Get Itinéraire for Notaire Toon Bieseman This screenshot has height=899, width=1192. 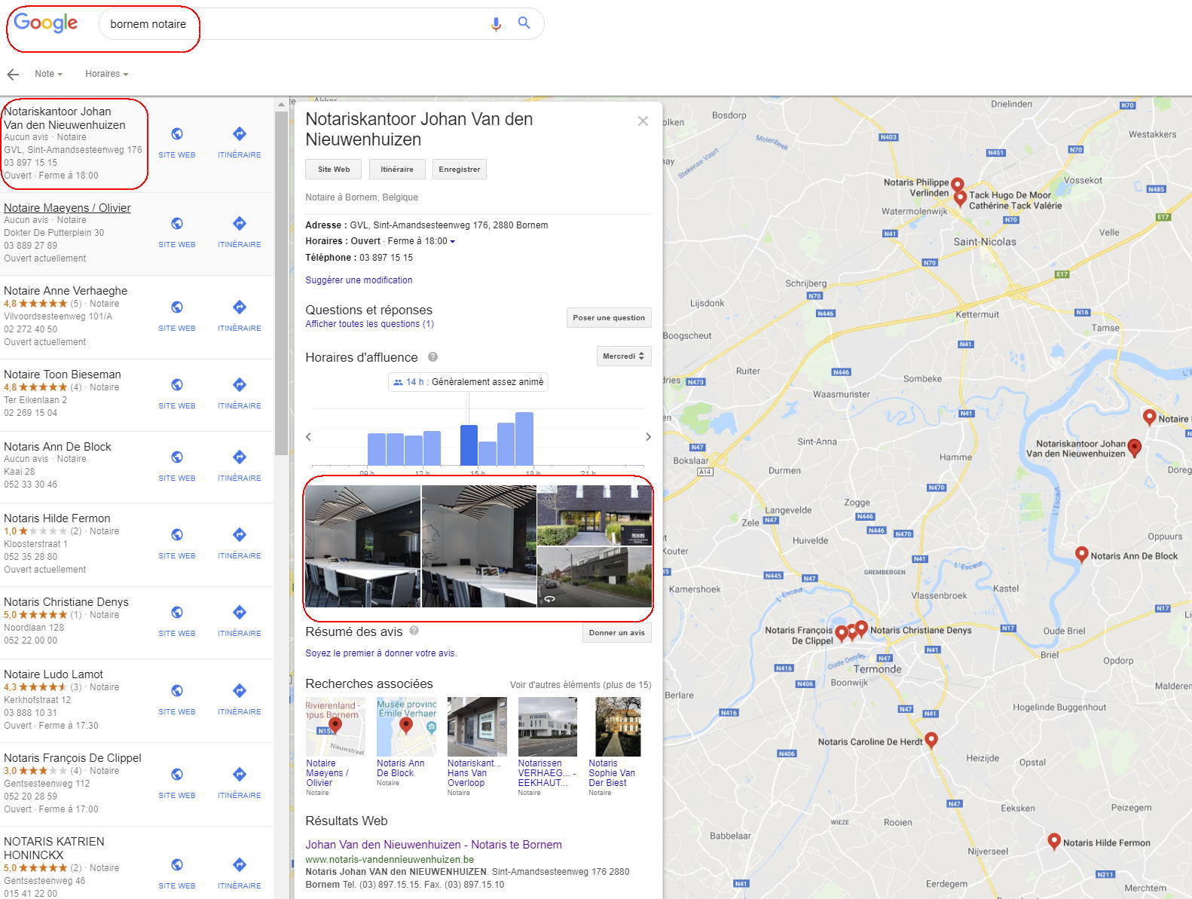click(240, 384)
